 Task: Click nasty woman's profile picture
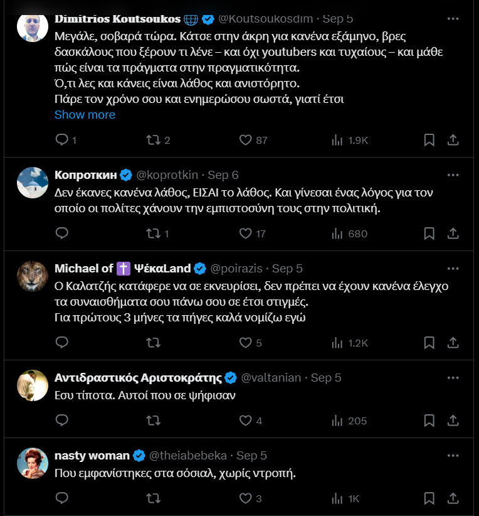tap(33, 463)
